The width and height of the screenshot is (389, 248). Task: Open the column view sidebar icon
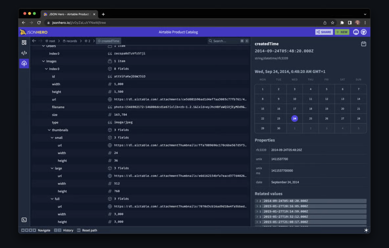[24, 42]
